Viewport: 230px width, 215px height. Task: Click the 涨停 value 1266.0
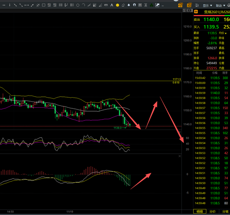[212, 58]
